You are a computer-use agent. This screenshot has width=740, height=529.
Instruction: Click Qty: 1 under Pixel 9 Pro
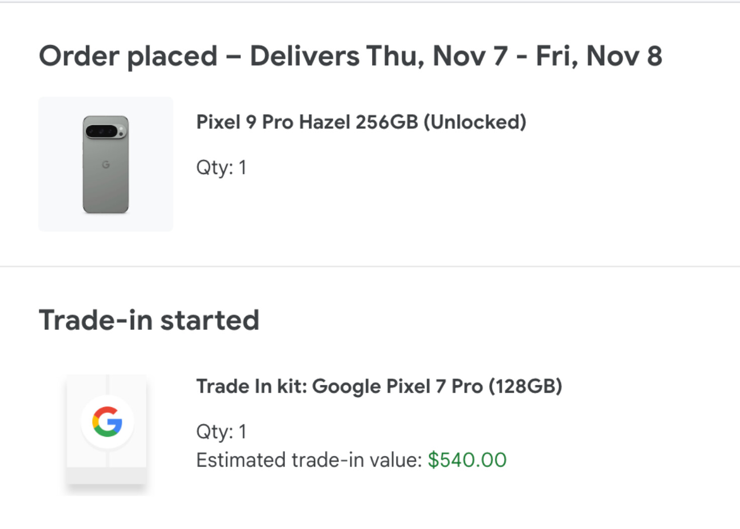(221, 167)
